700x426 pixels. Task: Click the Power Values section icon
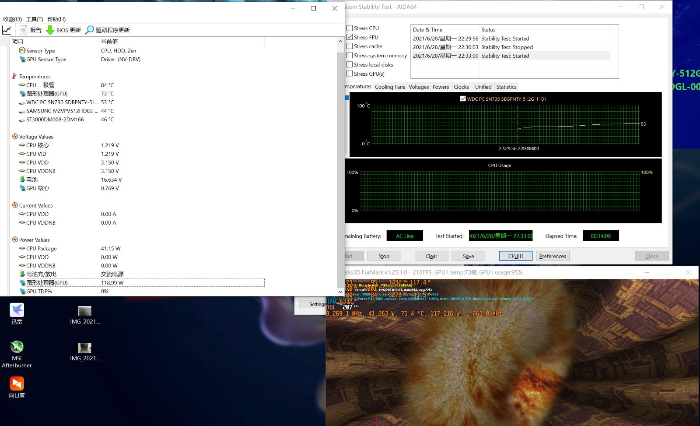(15, 239)
